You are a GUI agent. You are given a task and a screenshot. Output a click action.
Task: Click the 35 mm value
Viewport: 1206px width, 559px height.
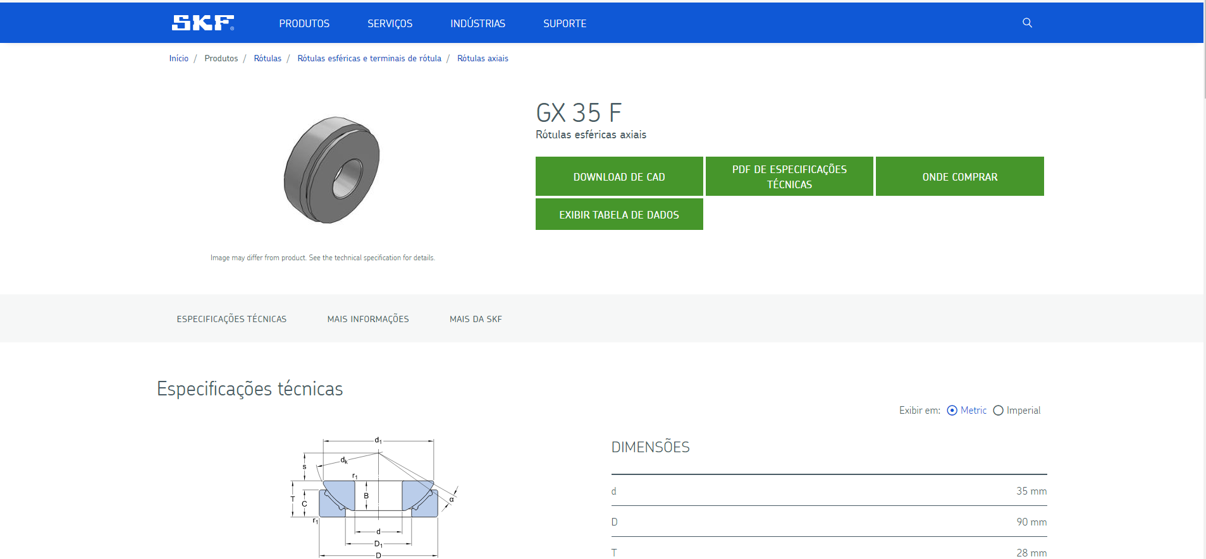point(1031,491)
